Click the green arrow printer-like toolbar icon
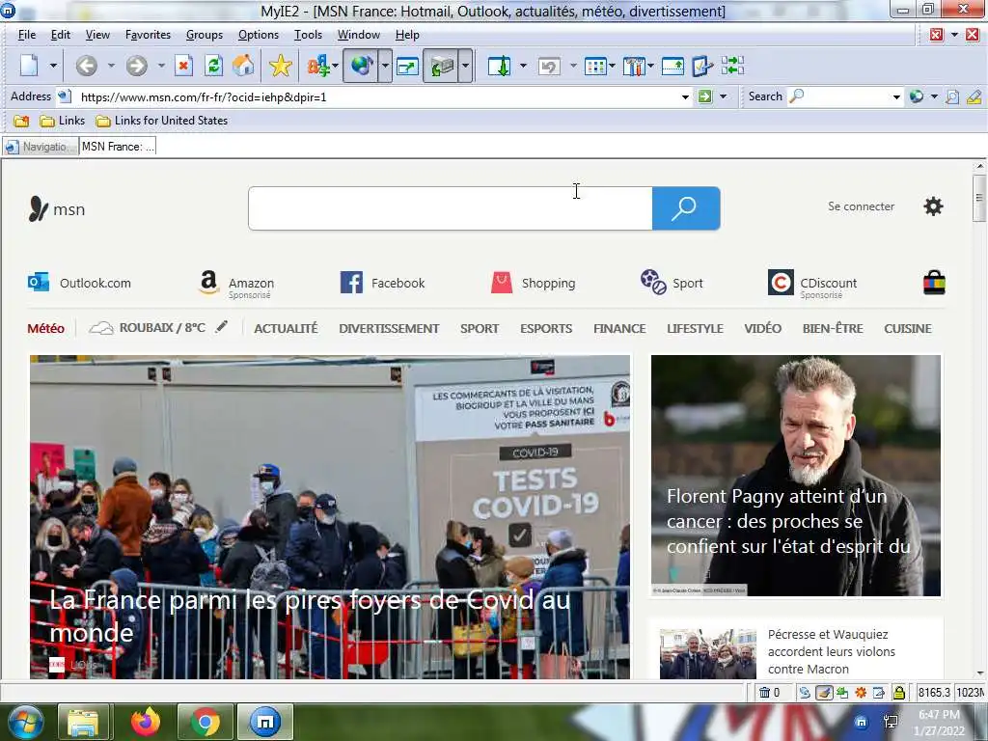This screenshot has width=988, height=741. point(441,66)
